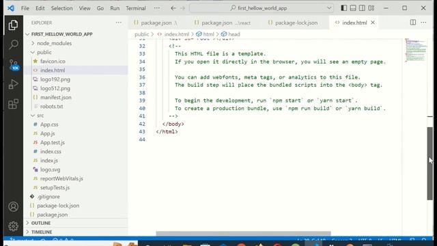Open Customize Layout icon
Image resolution: width=437 pixels, height=246 pixels.
click(x=371, y=8)
